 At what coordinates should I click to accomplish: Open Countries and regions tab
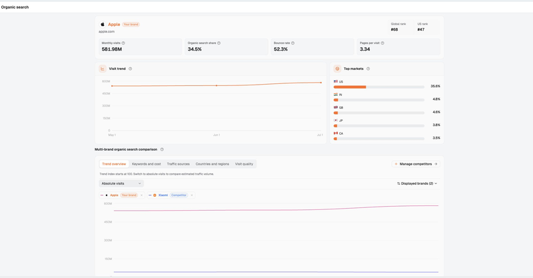(212, 164)
